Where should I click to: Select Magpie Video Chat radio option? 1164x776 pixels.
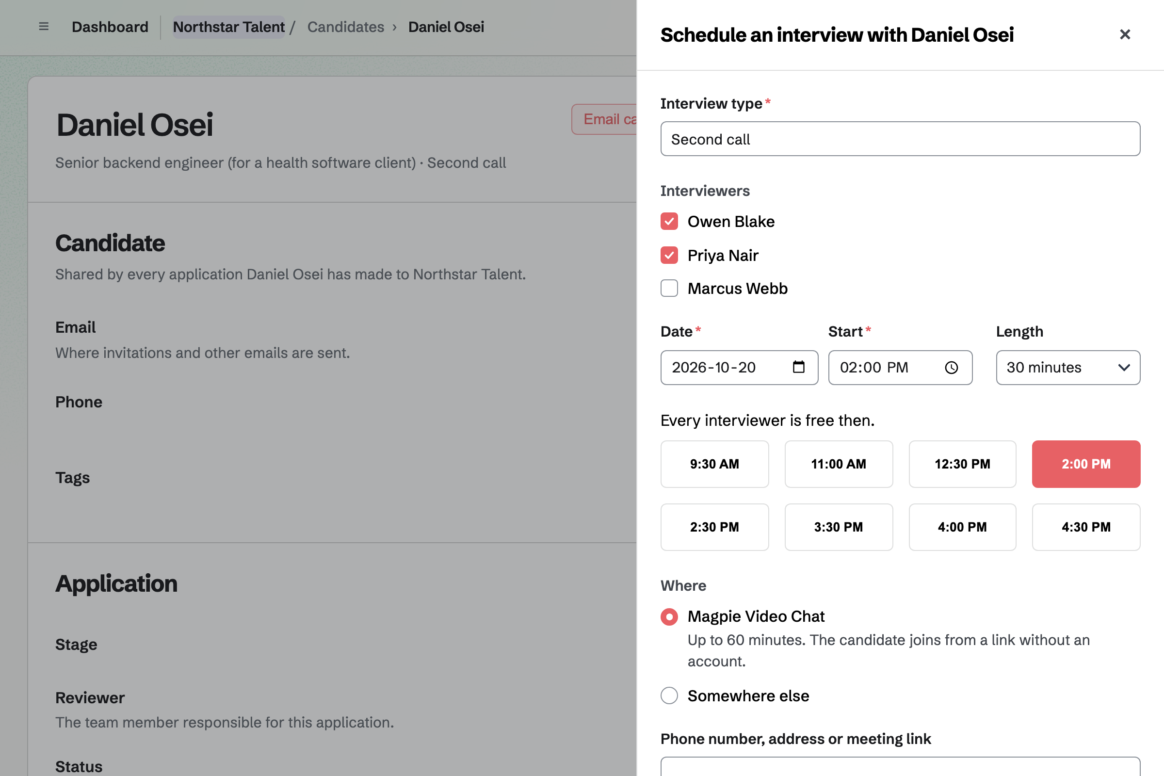669,616
